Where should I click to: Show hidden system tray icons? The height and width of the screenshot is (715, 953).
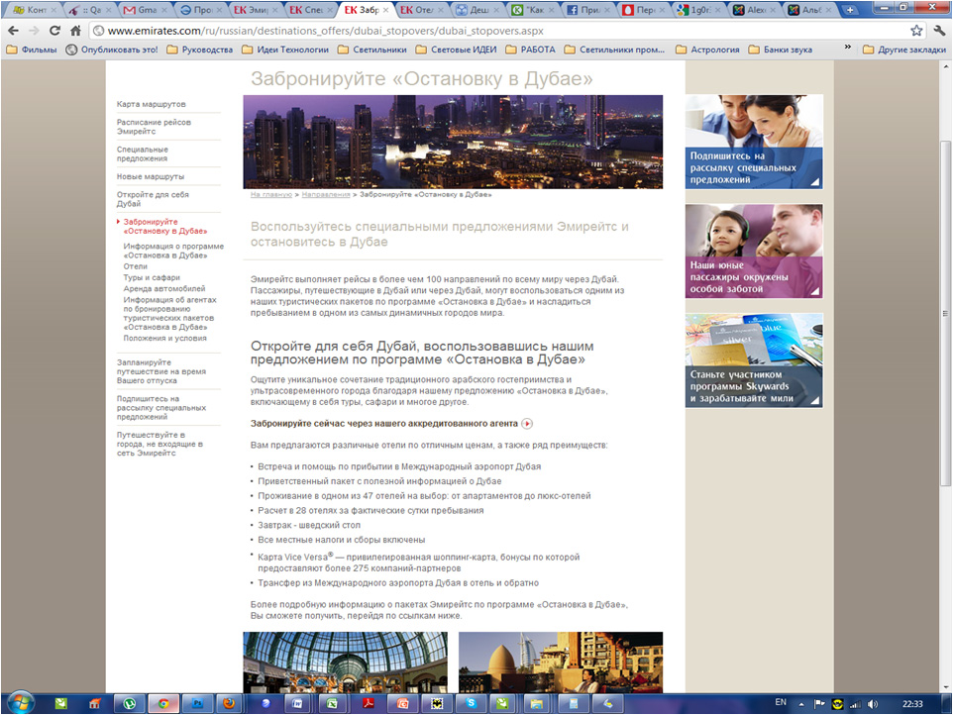801,705
